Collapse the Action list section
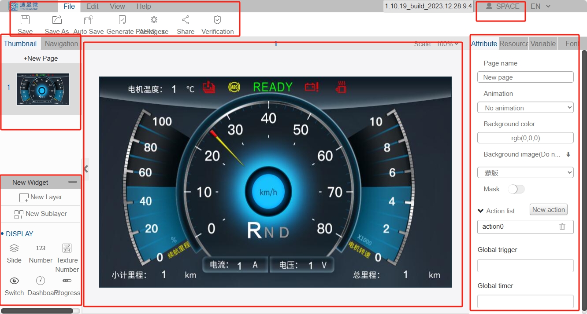This screenshot has width=587, height=314. [481, 211]
